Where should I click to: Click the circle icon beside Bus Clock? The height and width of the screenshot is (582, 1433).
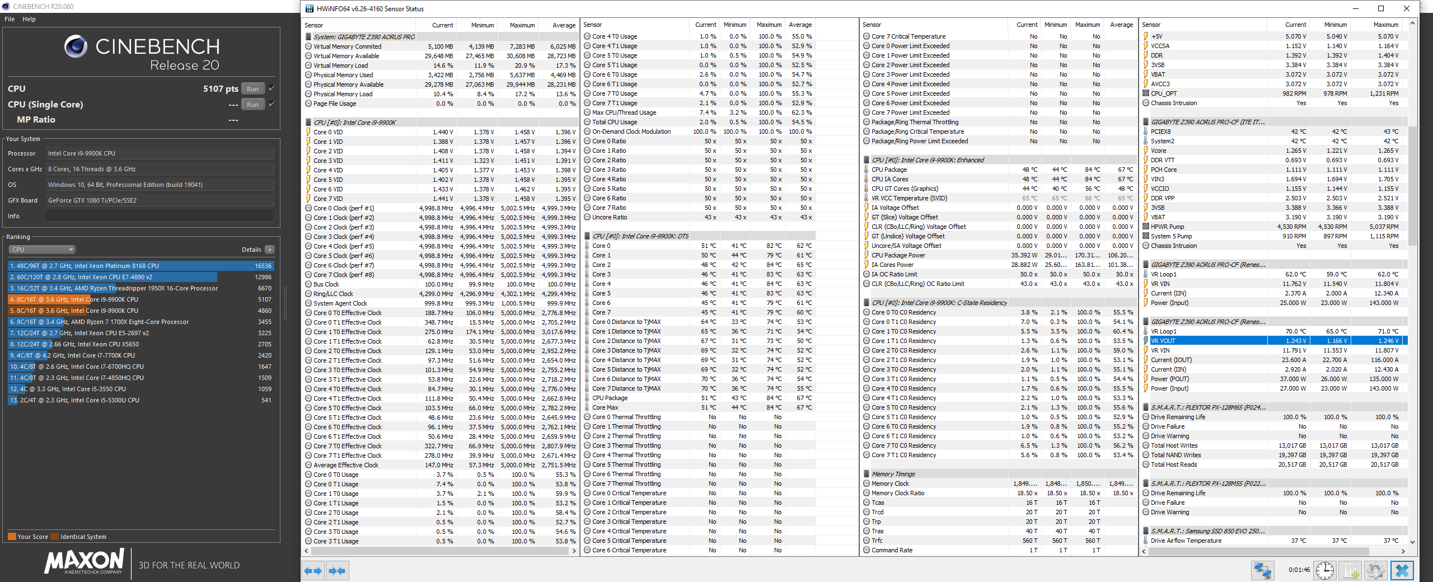pyautogui.click(x=308, y=284)
